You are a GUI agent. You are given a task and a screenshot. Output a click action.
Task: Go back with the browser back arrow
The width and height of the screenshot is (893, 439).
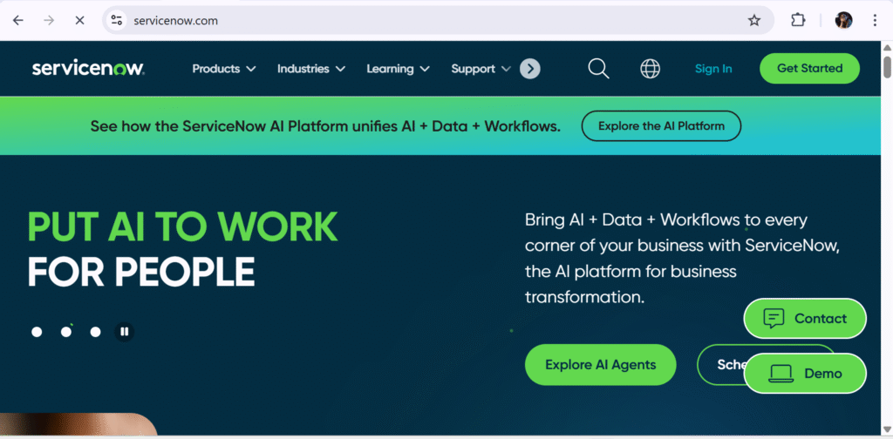pos(18,21)
